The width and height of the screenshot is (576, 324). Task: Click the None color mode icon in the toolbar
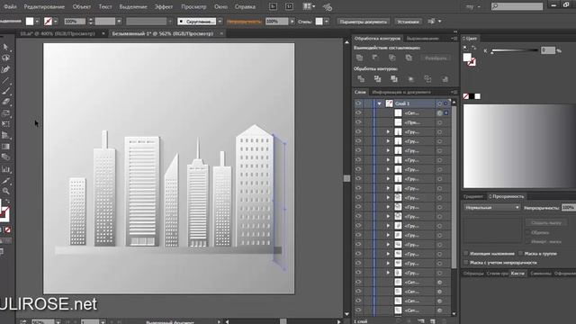7,229
